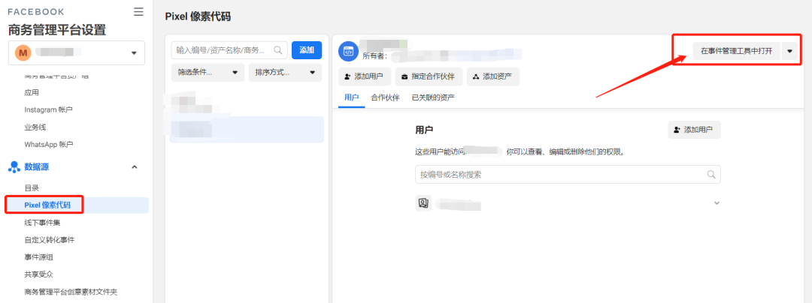Switch to the 已关联的资产 tab

coord(433,97)
